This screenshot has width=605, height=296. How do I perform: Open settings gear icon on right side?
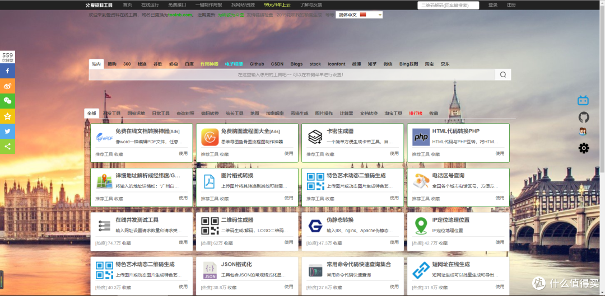coord(584,148)
